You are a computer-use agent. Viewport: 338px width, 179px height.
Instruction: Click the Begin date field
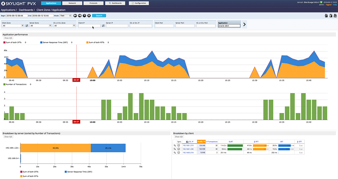tap(17, 16)
